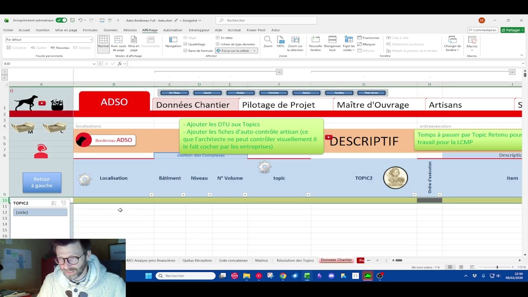The image size is (528, 297).
Task: Open the Macros dropdown
Action: tap(472, 43)
